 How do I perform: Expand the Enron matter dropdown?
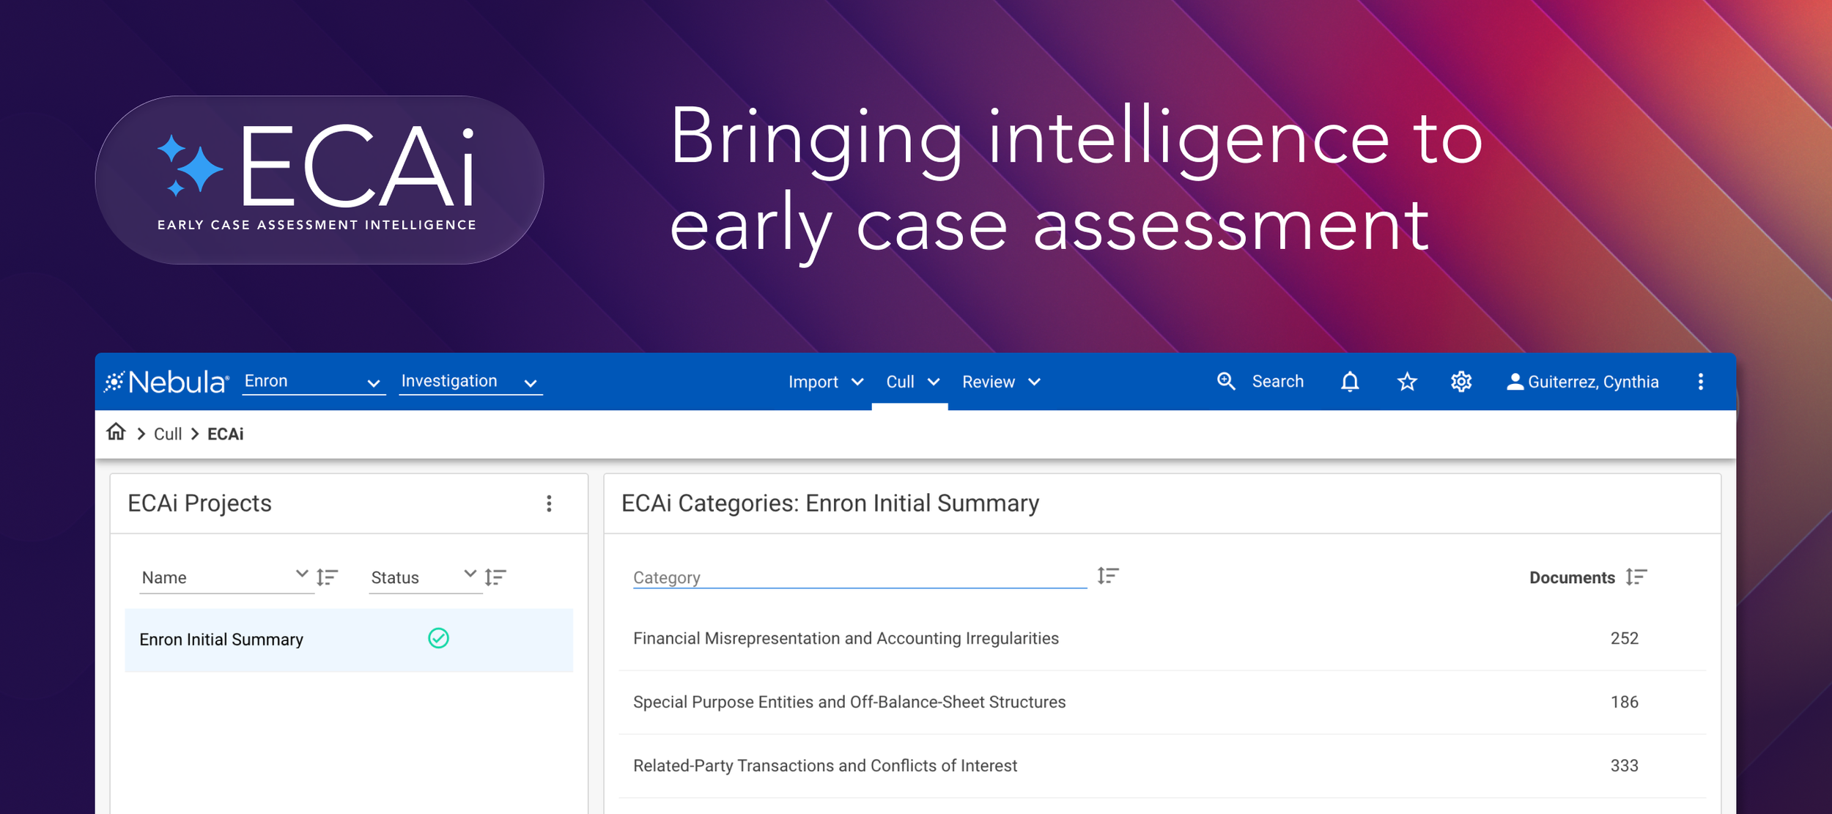pyautogui.click(x=373, y=383)
